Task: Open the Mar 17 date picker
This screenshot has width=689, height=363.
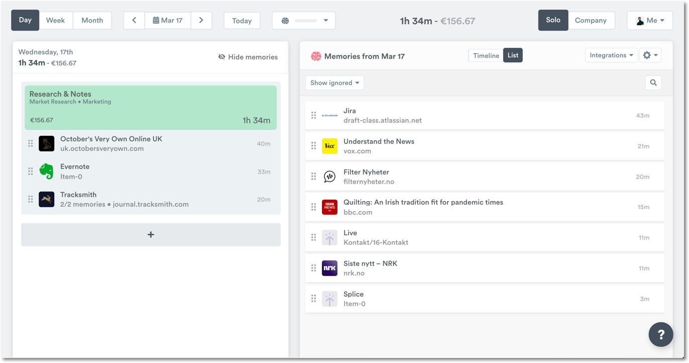Action: point(168,21)
